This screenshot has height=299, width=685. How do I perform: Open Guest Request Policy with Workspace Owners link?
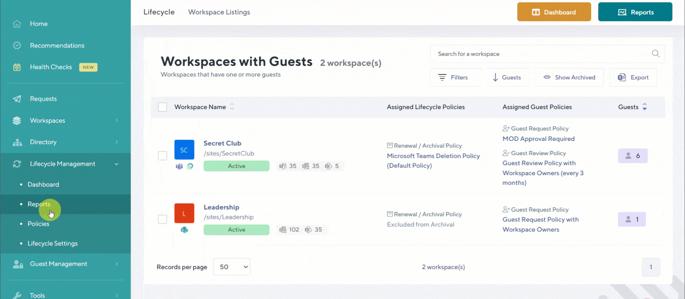click(540, 225)
